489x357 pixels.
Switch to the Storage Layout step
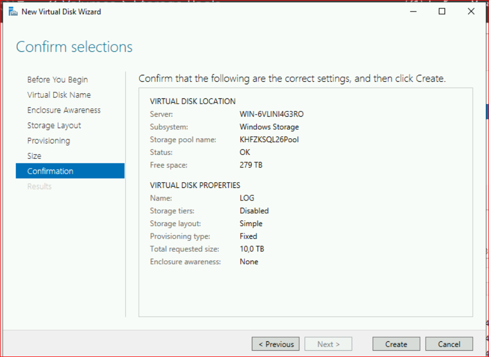54,125
